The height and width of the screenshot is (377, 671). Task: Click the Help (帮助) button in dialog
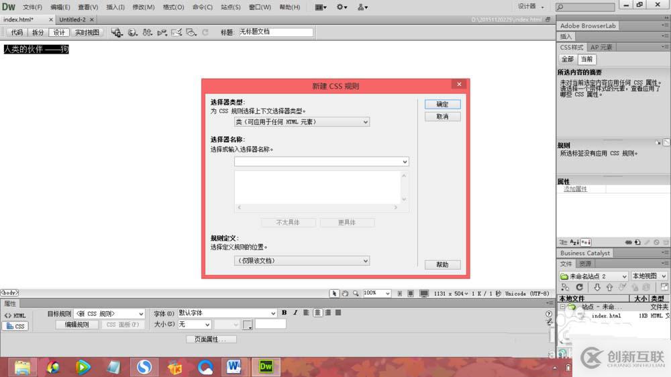point(442,264)
